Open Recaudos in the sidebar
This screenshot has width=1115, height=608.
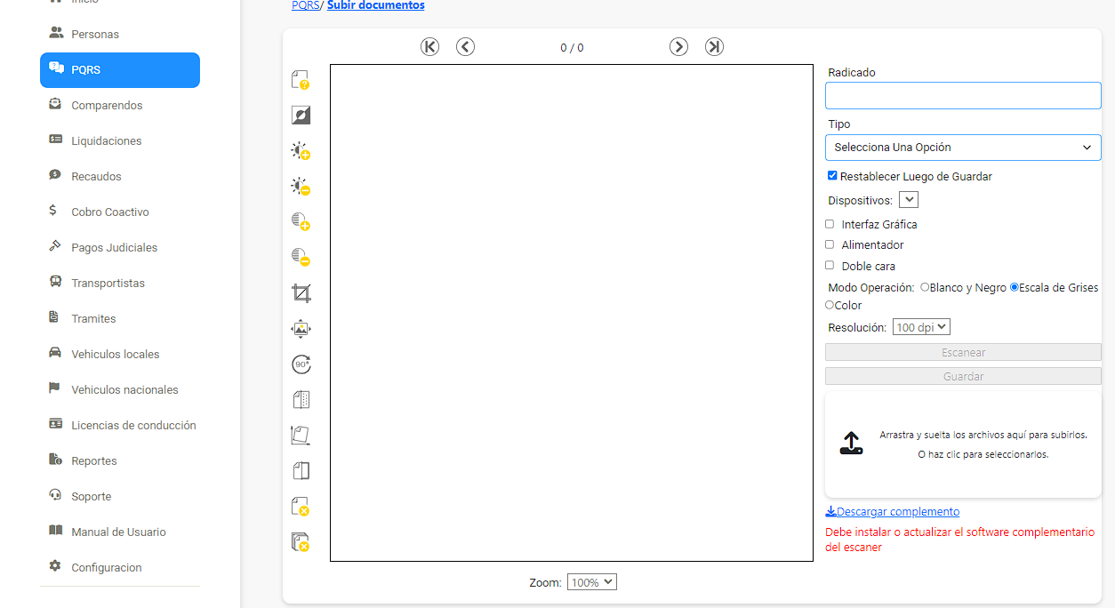click(120, 176)
